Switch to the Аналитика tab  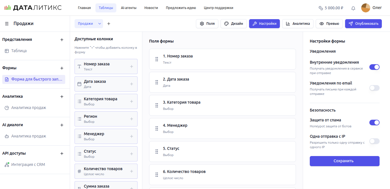(298, 24)
